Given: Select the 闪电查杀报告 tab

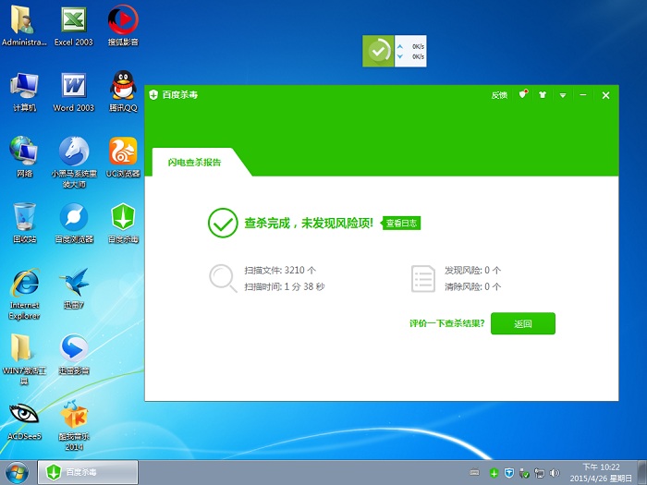Looking at the screenshot, I should tap(194, 162).
